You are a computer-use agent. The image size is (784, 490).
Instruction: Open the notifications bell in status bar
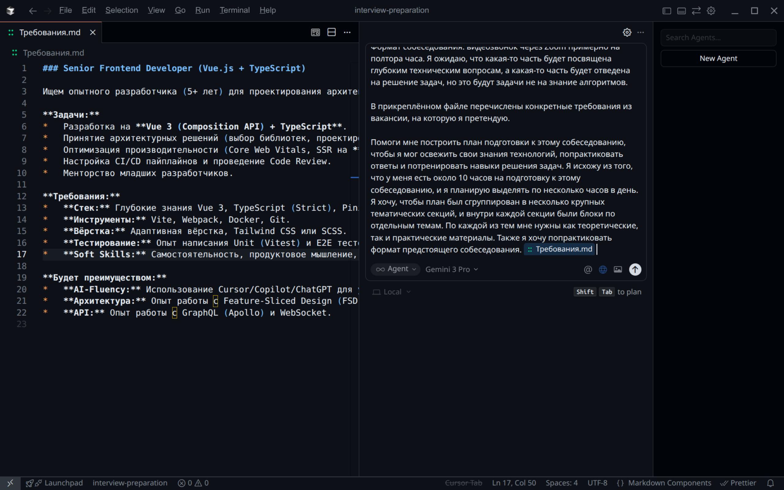point(771,483)
